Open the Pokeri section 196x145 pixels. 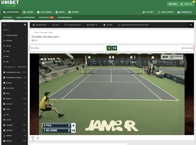click(x=73, y=12)
